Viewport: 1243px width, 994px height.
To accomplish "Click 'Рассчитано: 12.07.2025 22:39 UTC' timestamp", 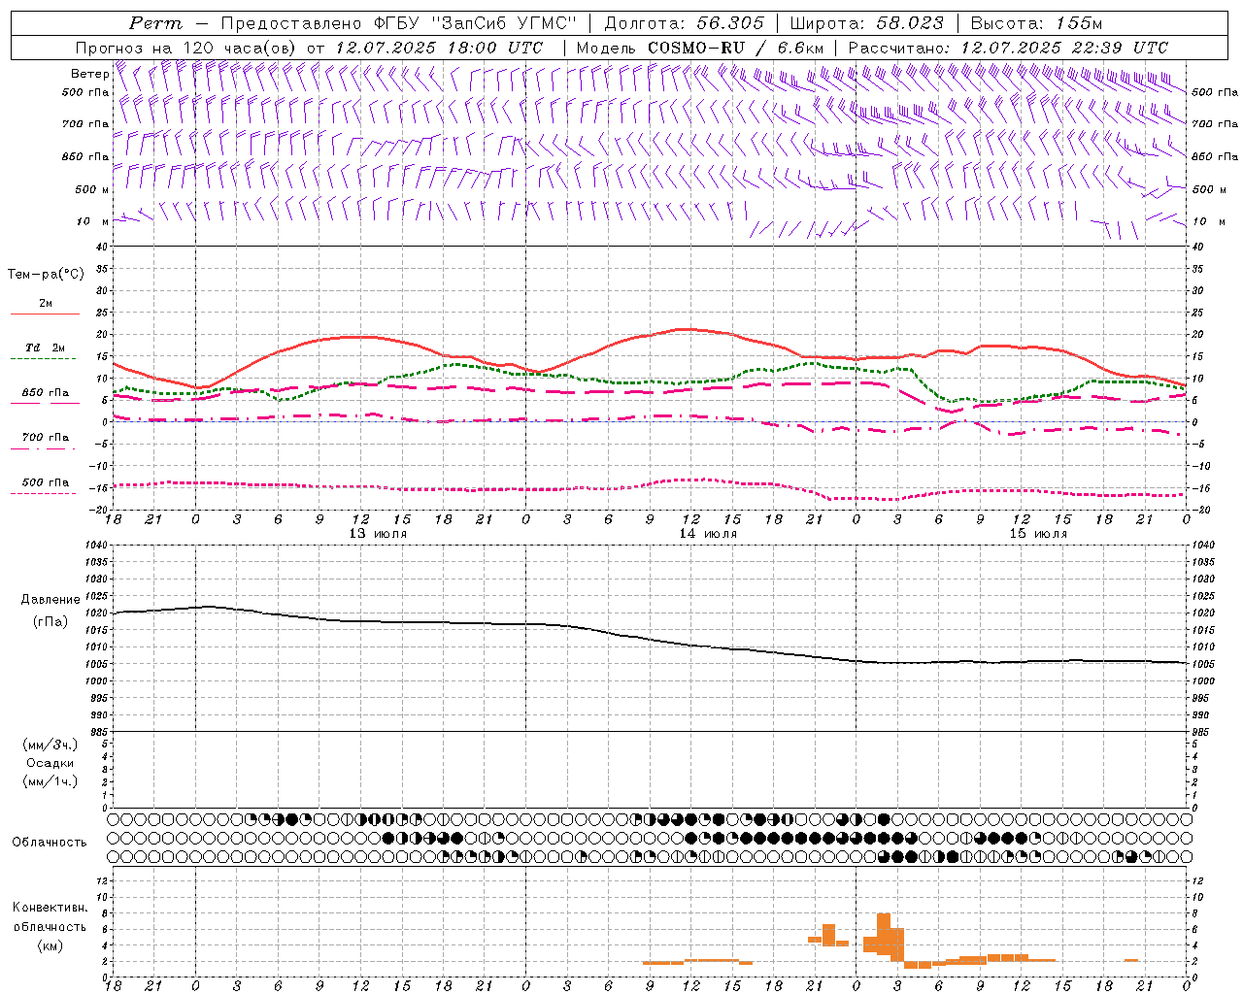I will tap(1008, 48).
